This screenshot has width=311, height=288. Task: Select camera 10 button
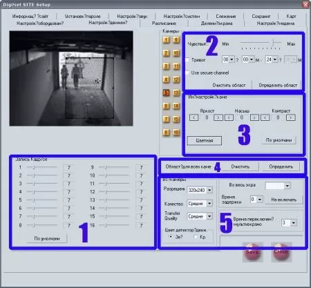pos(176,53)
